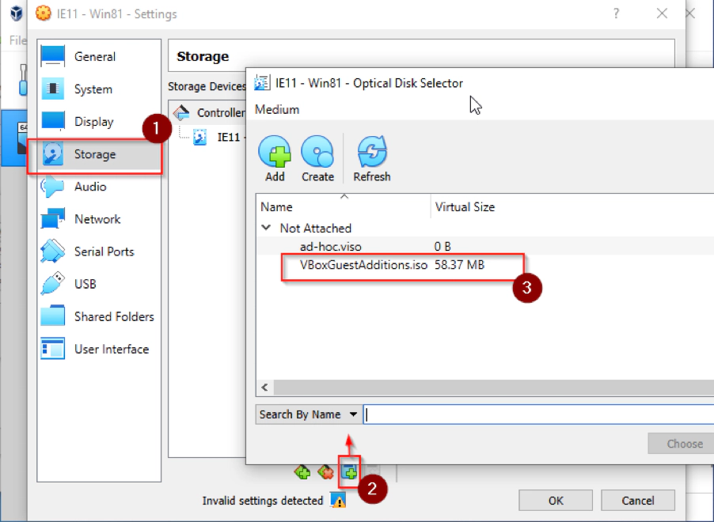
Task: Click the Cancel button
Action: [637, 500]
